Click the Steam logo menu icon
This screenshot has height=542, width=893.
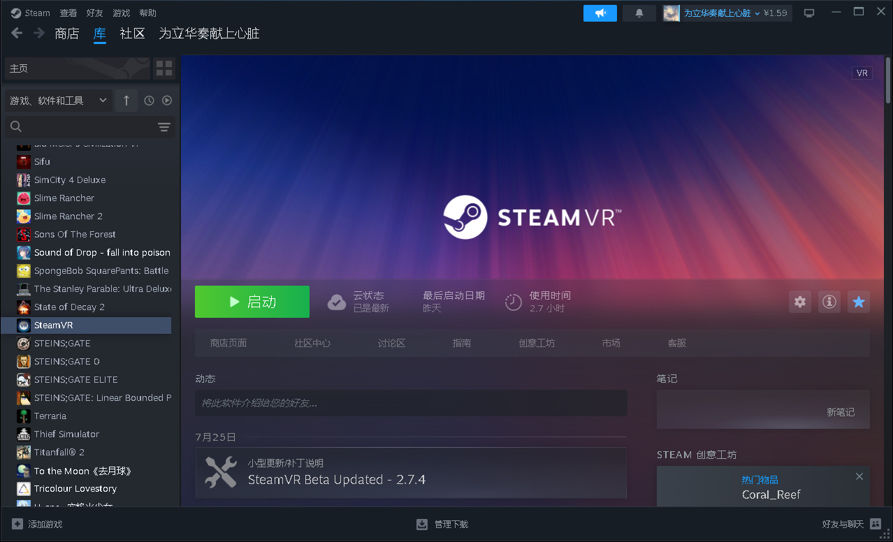tap(16, 13)
